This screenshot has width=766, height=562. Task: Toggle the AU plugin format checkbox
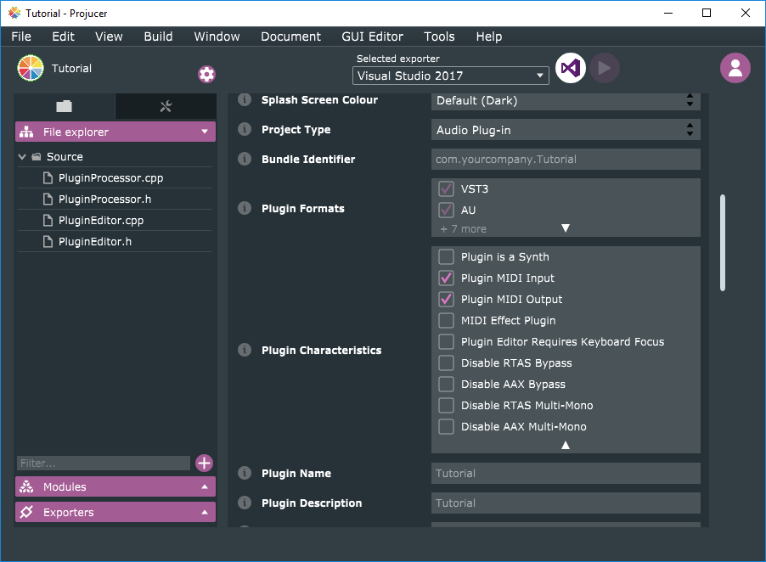[446, 210]
